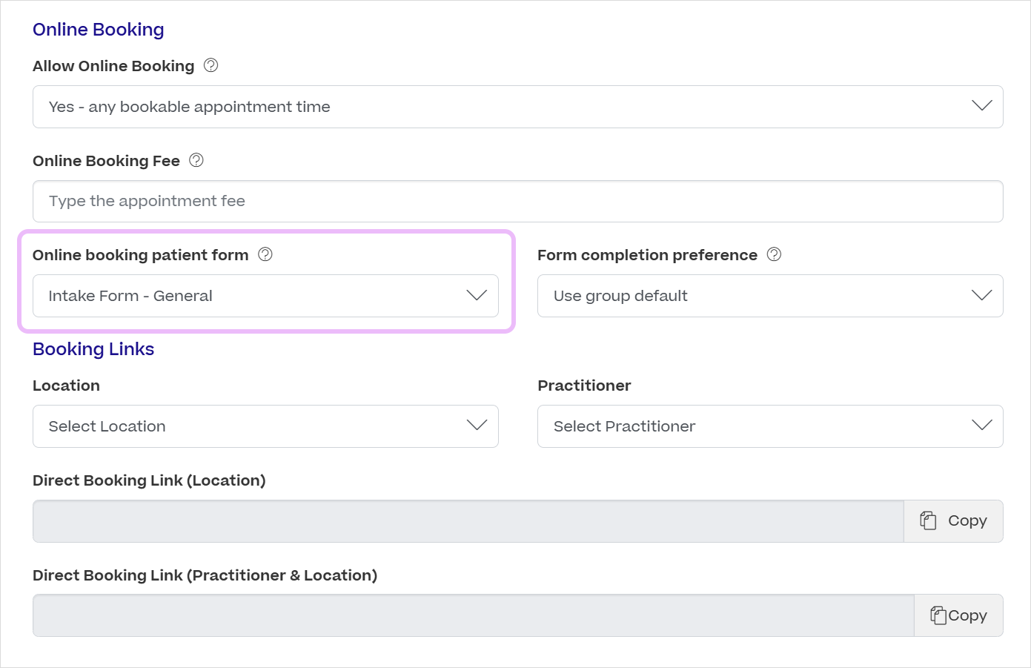This screenshot has width=1031, height=668.
Task: Click the chevron on the Select Location field
Action: coord(477,426)
